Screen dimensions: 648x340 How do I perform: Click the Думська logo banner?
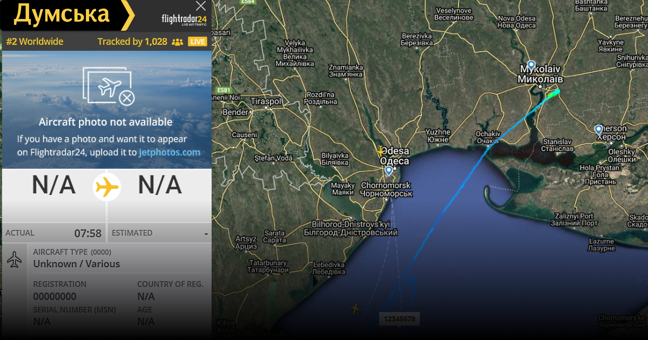pyautogui.click(x=67, y=15)
